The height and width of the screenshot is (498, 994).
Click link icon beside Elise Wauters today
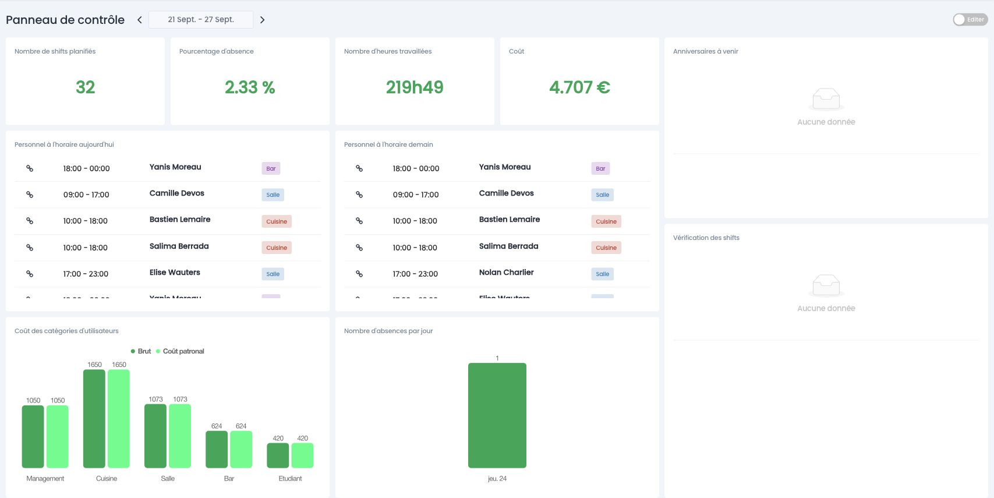pos(30,274)
